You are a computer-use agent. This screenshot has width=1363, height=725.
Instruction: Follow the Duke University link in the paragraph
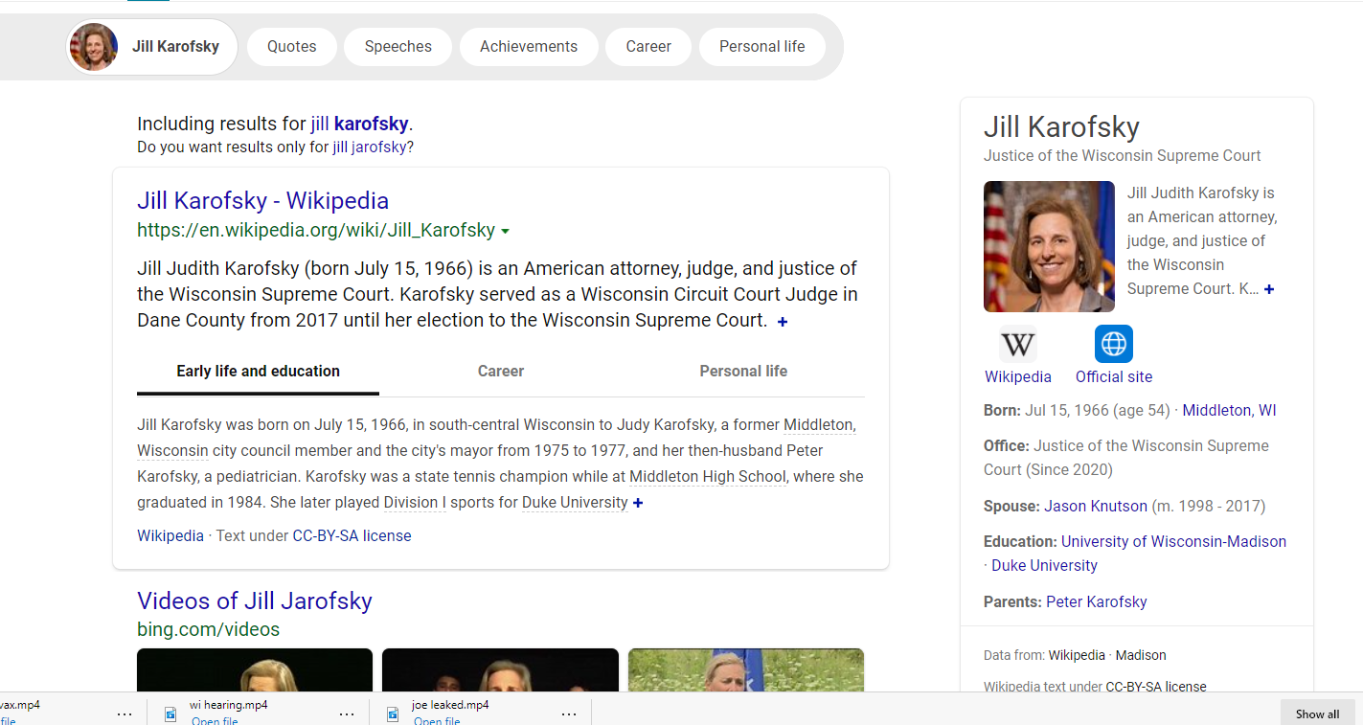click(x=575, y=502)
